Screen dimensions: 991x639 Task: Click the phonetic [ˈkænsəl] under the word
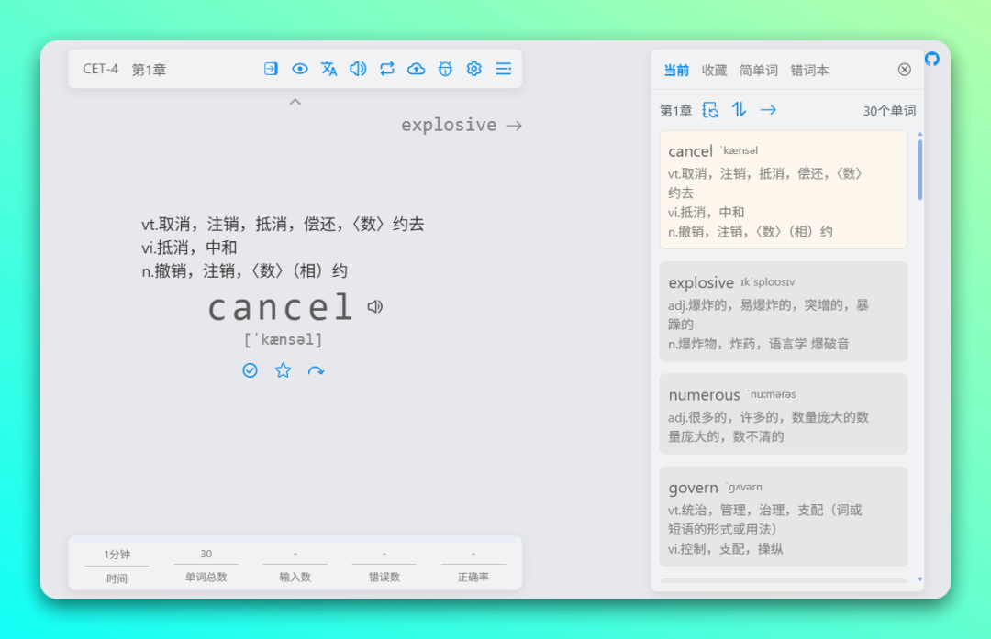point(284,340)
